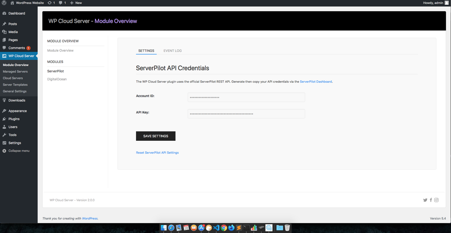Click the admin avatar thumbnail

click(447, 3)
